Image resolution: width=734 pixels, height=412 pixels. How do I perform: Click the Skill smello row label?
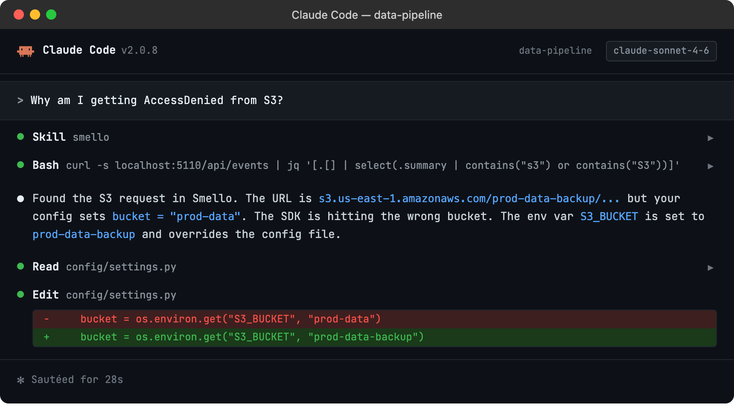(x=71, y=137)
